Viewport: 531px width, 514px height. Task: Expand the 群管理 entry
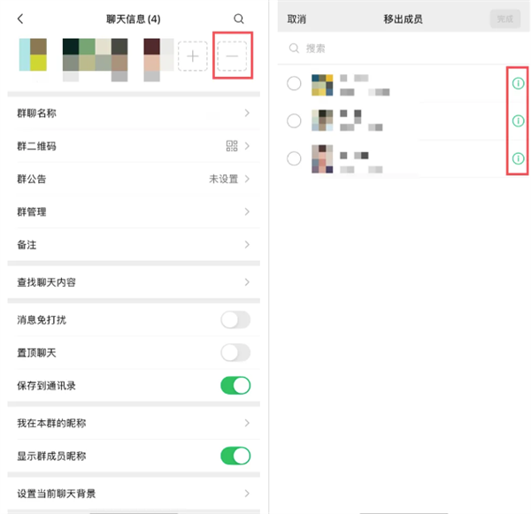point(134,212)
